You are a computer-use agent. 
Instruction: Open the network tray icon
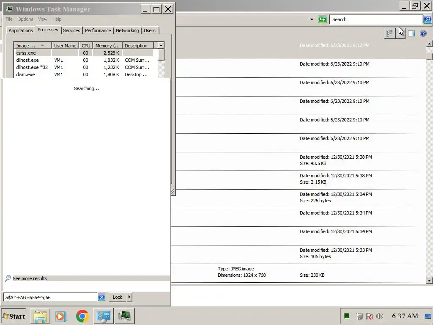point(359,316)
